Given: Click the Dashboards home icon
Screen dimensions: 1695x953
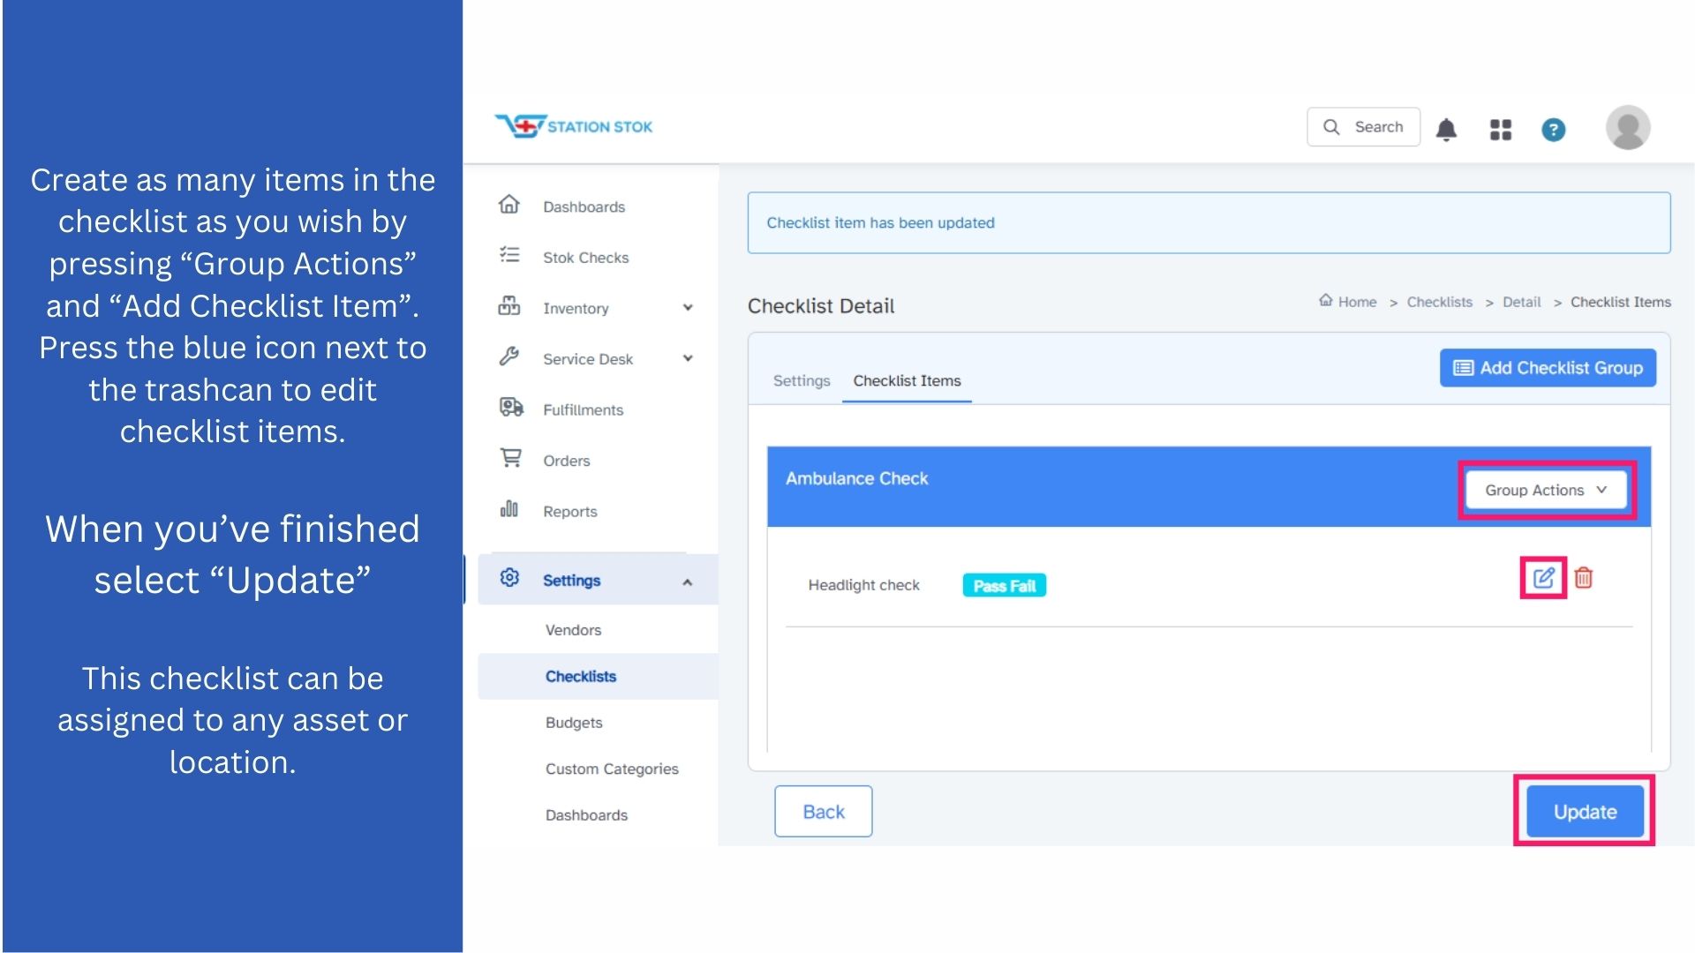Looking at the screenshot, I should click(509, 205).
